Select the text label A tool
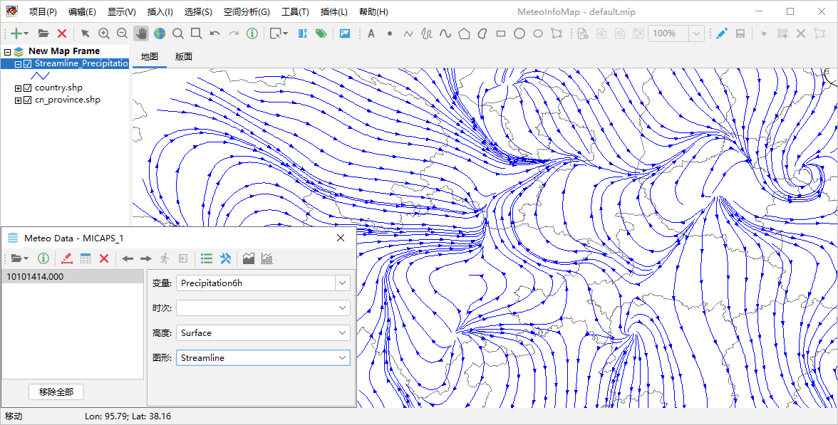This screenshot has width=838, height=425. 371,33
